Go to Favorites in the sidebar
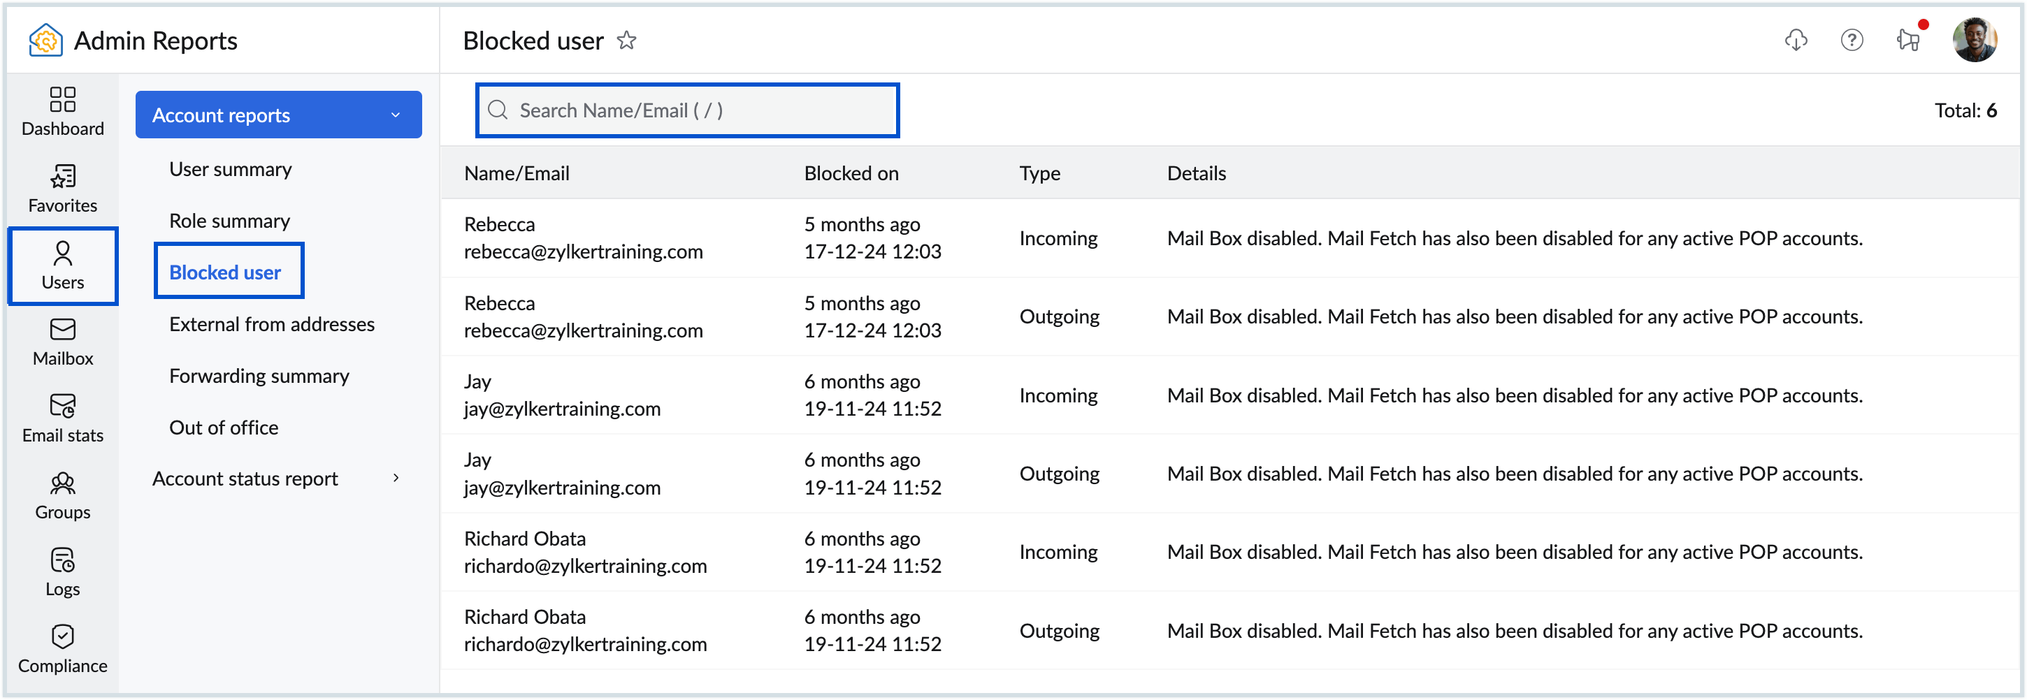 [x=62, y=188]
